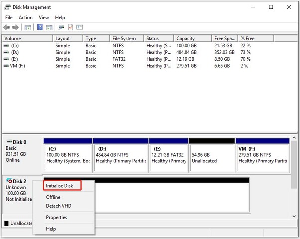Click the rightmost settings list toolbar icon
This screenshot has height=239, width=300.
(79, 27)
